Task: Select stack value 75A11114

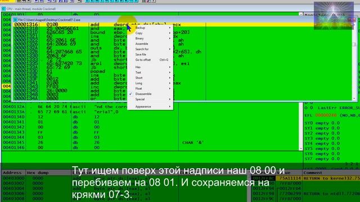Action: (290, 178)
